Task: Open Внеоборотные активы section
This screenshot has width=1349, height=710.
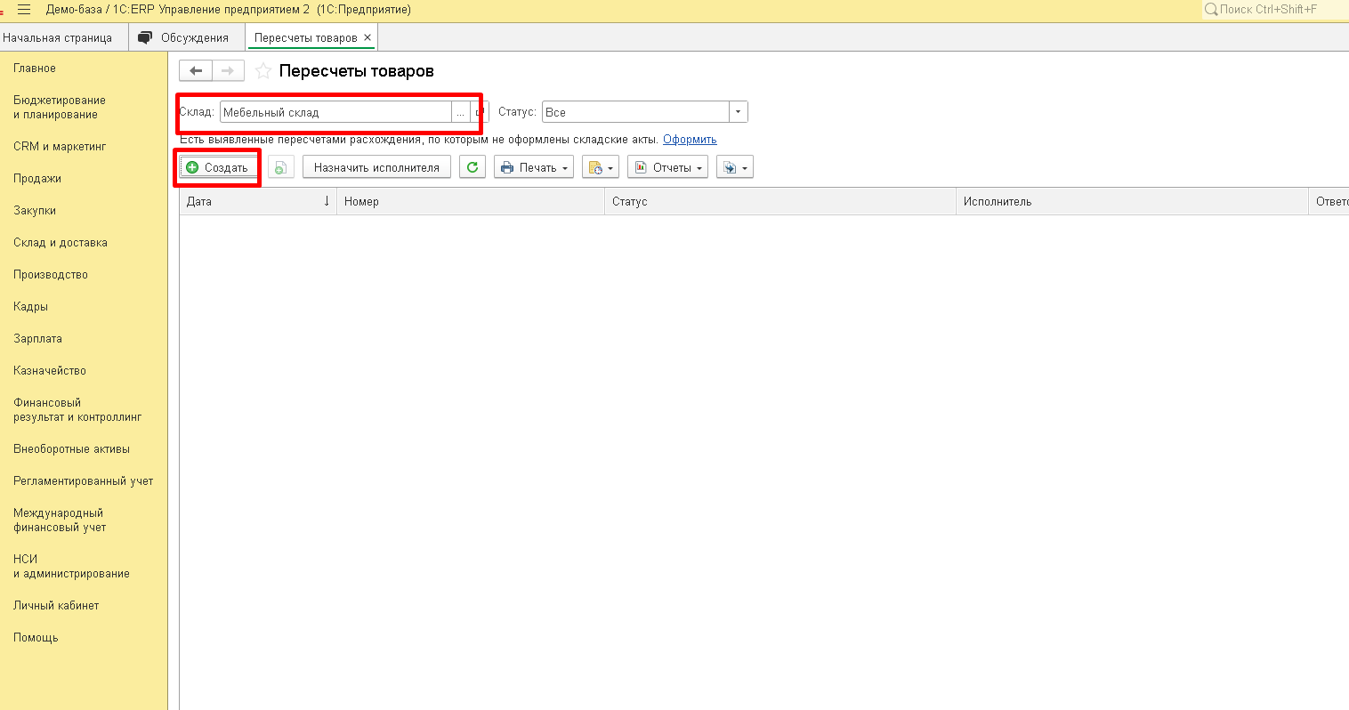Action: click(x=72, y=449)
